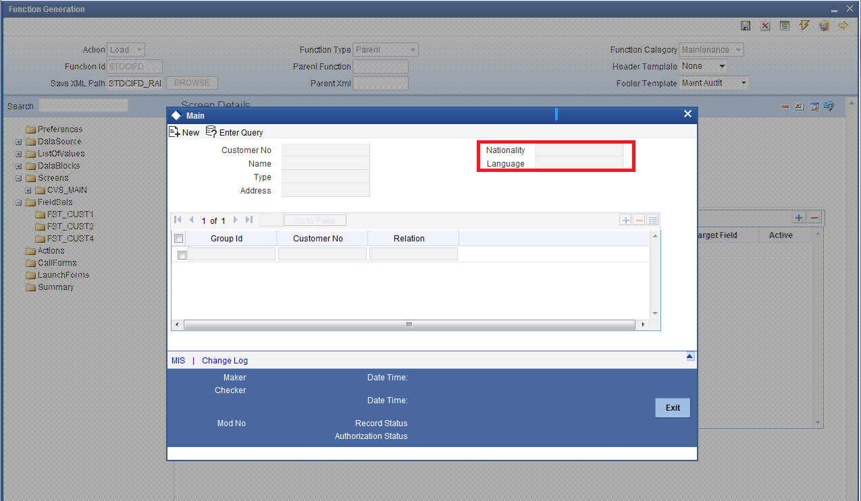The image size is (861, 501).
Task: Select the LaunchForms tree item
Action: [x=63, y=275]
